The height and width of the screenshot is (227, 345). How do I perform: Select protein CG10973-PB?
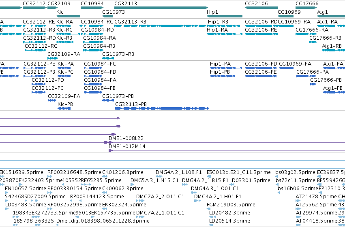(x=118, y=96)
